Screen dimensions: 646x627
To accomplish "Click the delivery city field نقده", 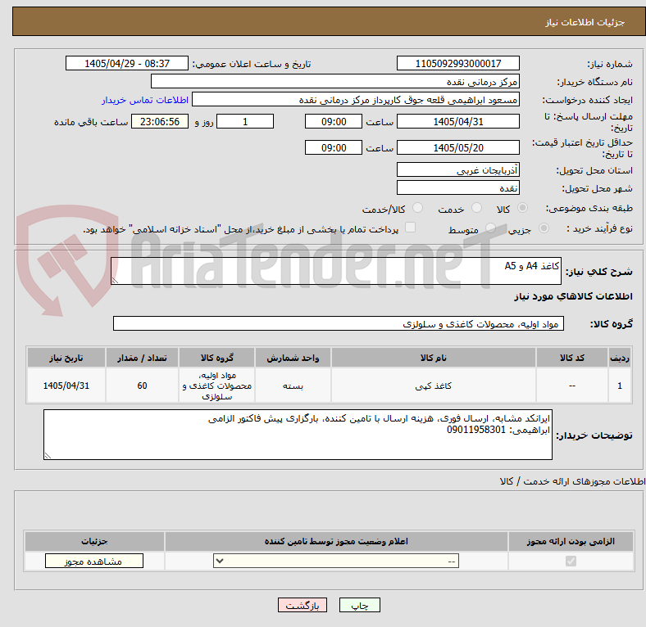I will point(457,187).
